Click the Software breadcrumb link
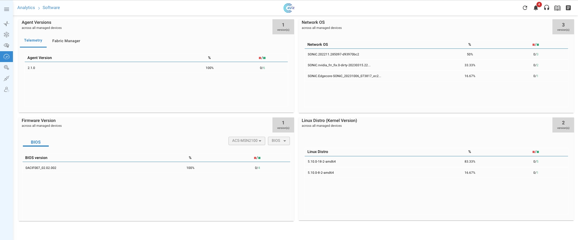The image size is (578, 240). tap(51, 8)
